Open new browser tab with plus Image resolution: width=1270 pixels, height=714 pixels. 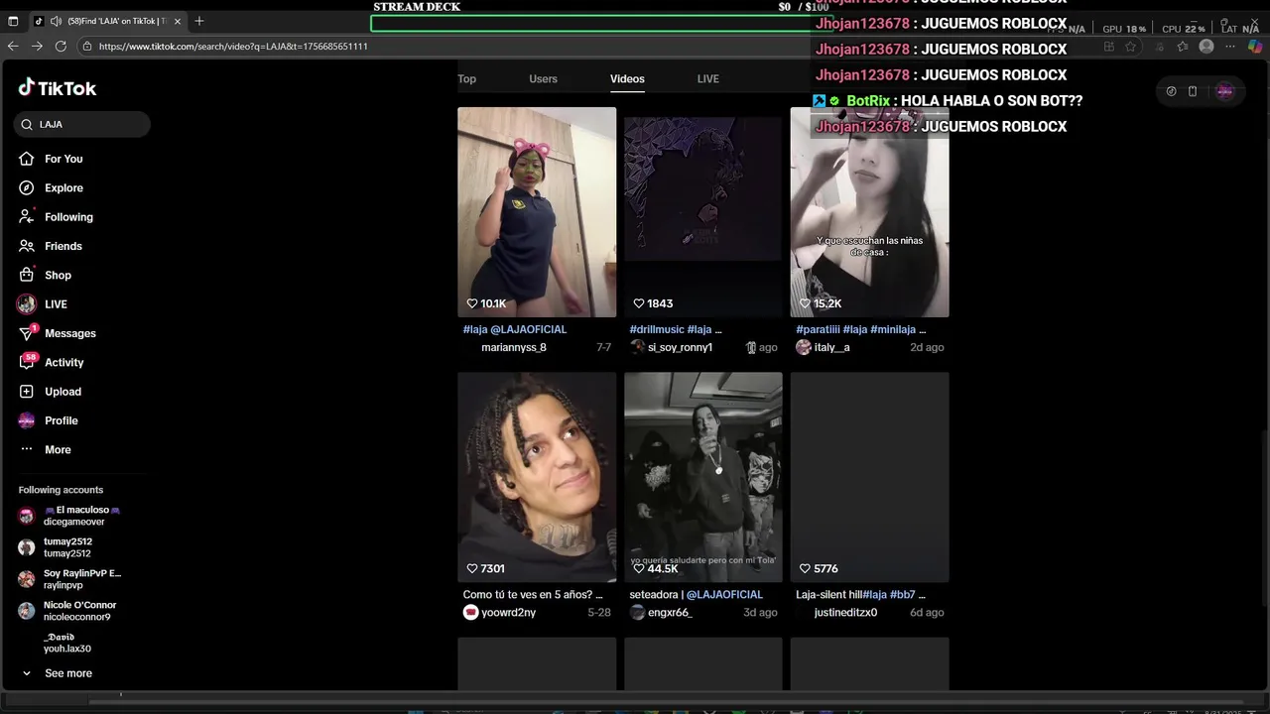pyautogui.click(x=198, y=21)
